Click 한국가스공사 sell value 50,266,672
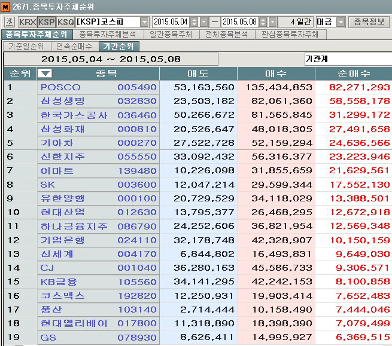The width and height of the screenshot is (392, 346). [x=204, y=115]
